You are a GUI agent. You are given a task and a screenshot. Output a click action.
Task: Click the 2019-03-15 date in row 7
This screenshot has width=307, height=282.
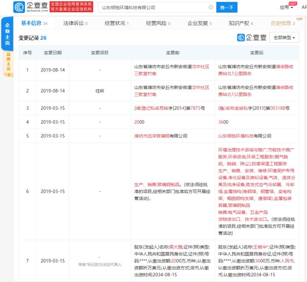tap(53, 261)
